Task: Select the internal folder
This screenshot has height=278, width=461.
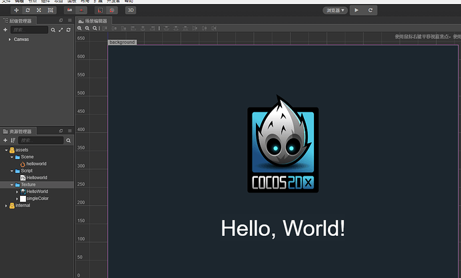Action: click(x=23, y=205)
